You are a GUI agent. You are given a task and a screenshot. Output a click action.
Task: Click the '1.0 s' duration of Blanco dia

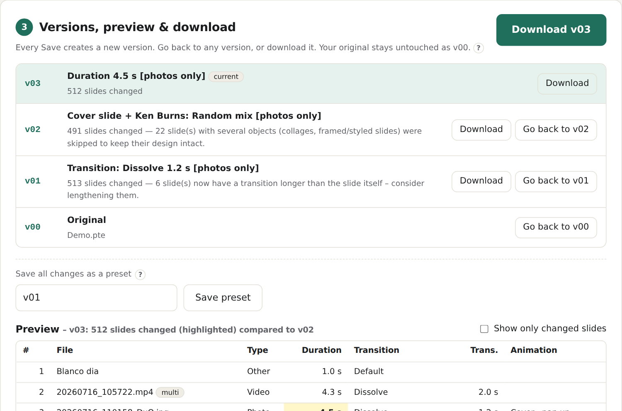coord(332,372)
